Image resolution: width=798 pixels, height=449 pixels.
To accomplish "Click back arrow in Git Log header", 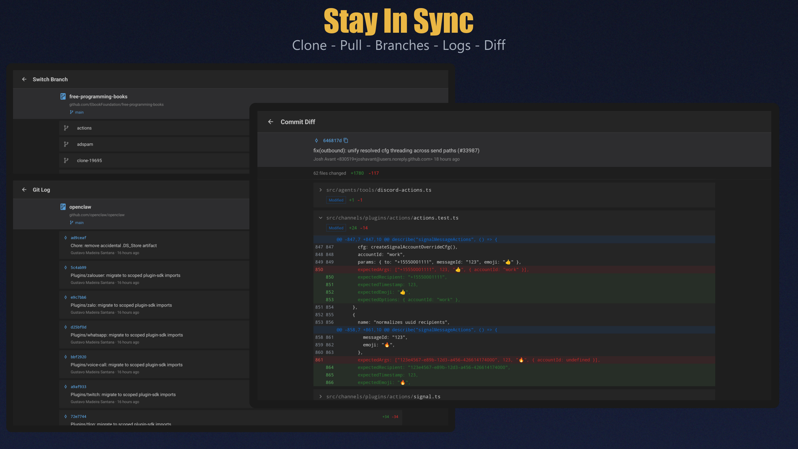I will [x=24, y=190].
